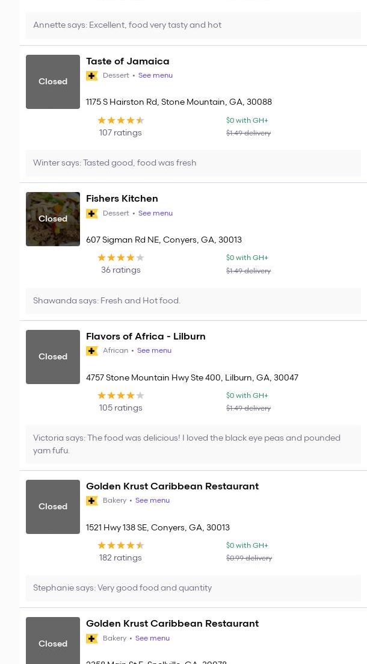Screen dimensions: 367x664
Task: Open the Taste of Jamaica restaurant page
Action: (x=128, y=61)
